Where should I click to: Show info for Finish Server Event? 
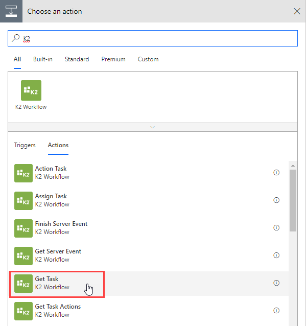(276, 228)
